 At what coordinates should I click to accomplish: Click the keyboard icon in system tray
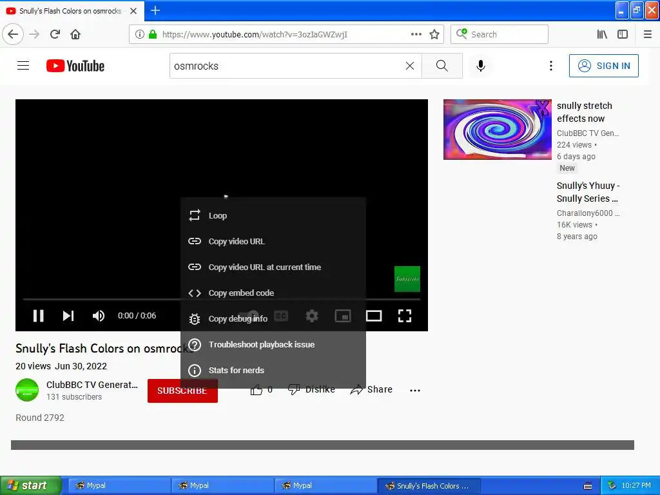[x=588, y=486]
